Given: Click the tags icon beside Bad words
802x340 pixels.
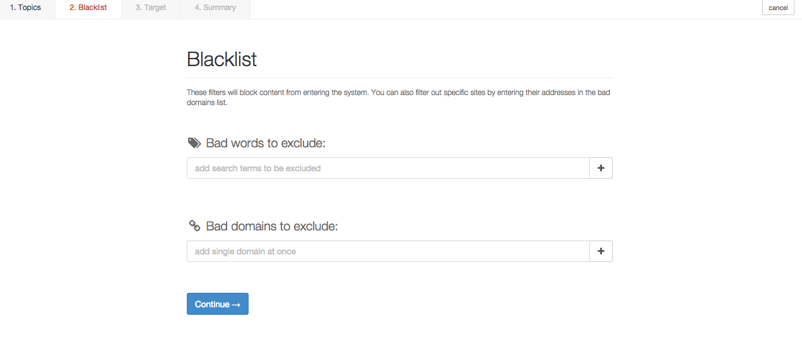Looking at the screenshot, I should 194,143.
